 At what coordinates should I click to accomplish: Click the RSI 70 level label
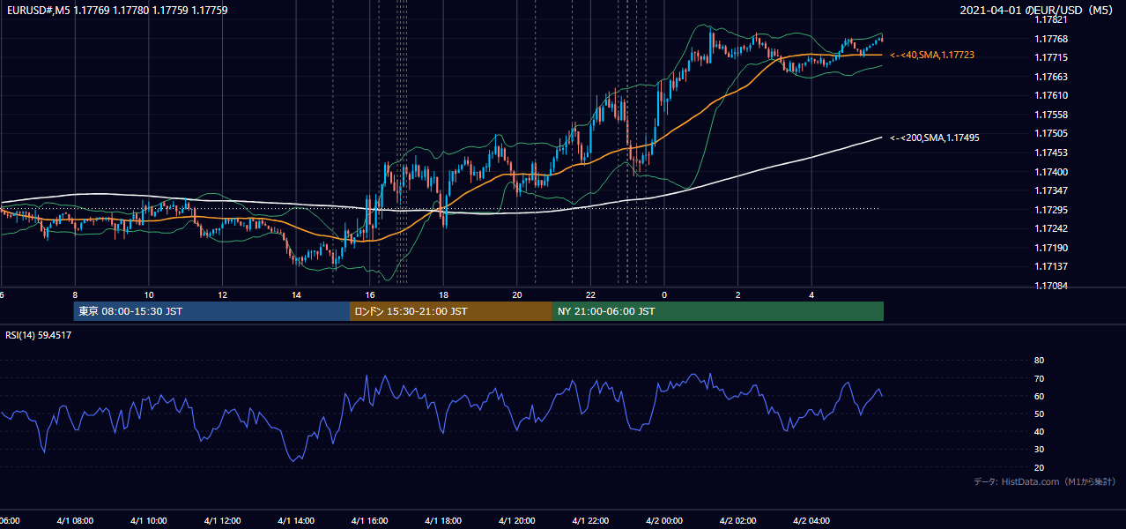tap(1039, 378)
